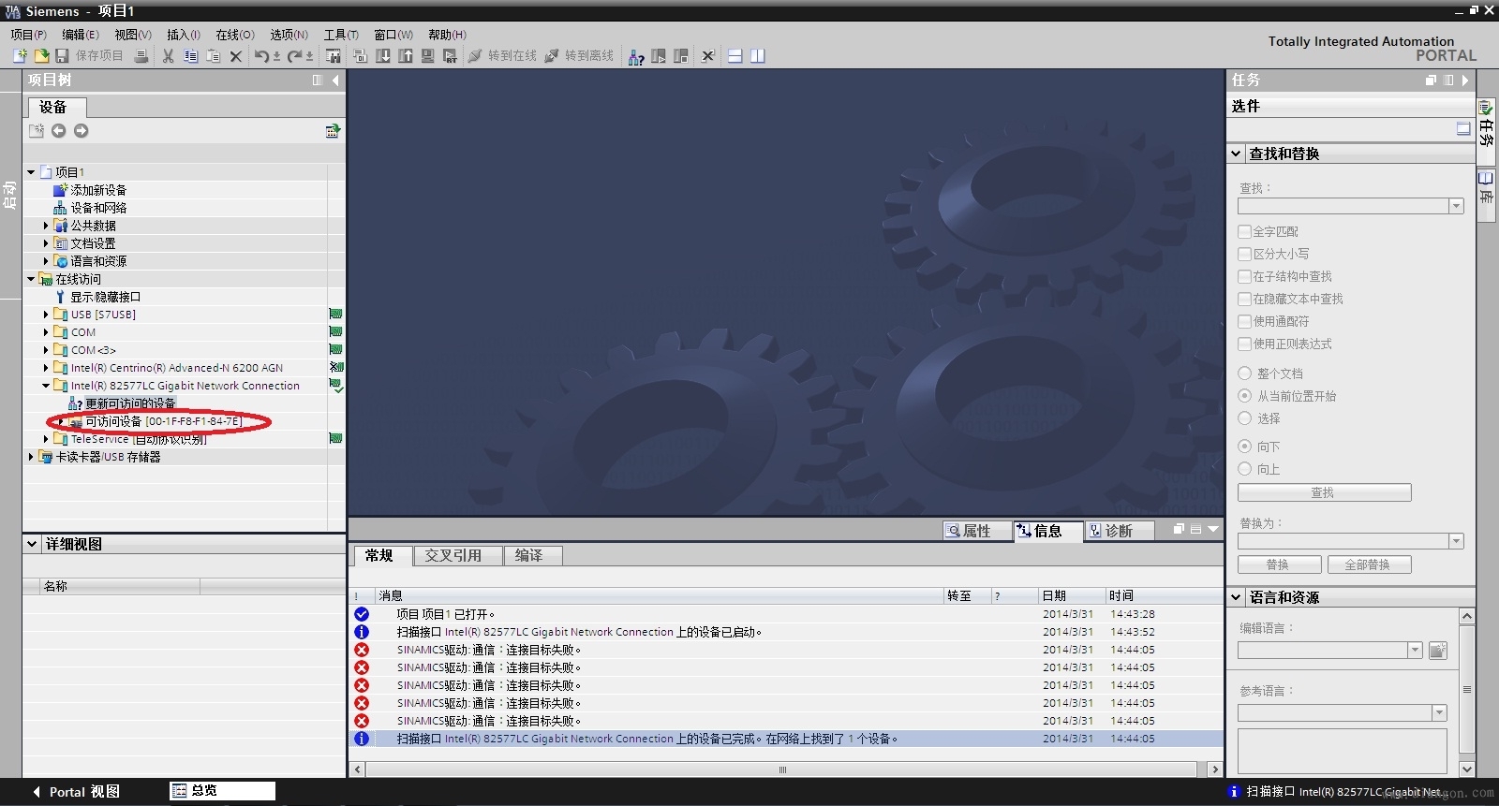Click the print icon in toolbar

[141, 56]
